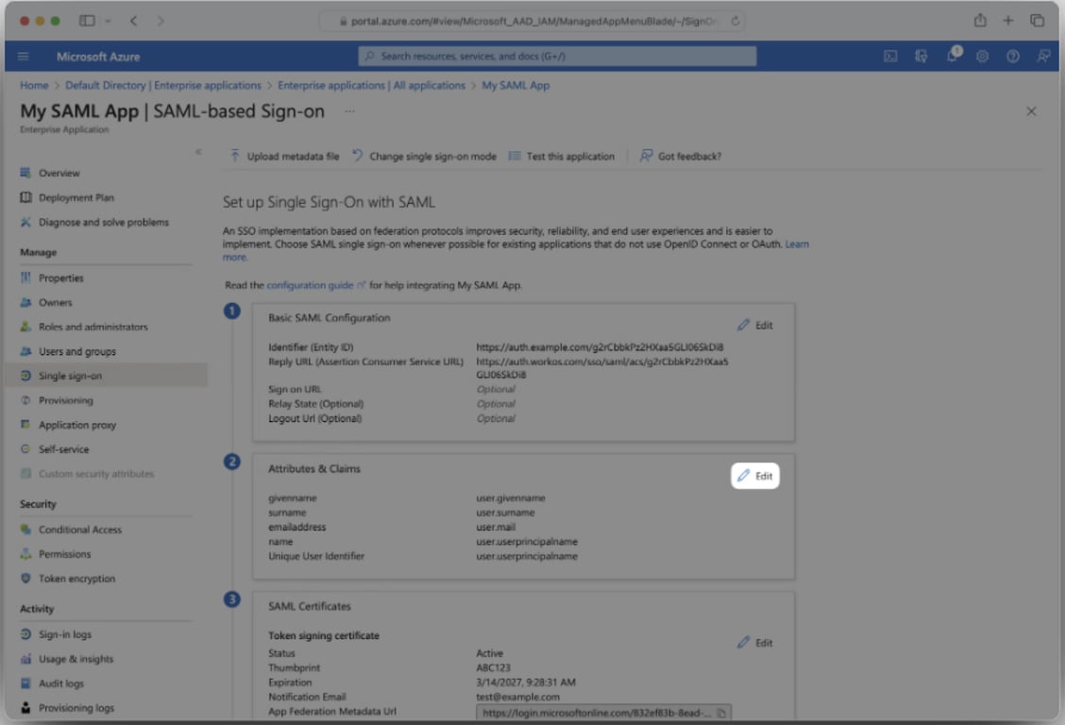Click Upload metadata file
The width and height of the screenshot is (1065, 725).
(284, 156)
